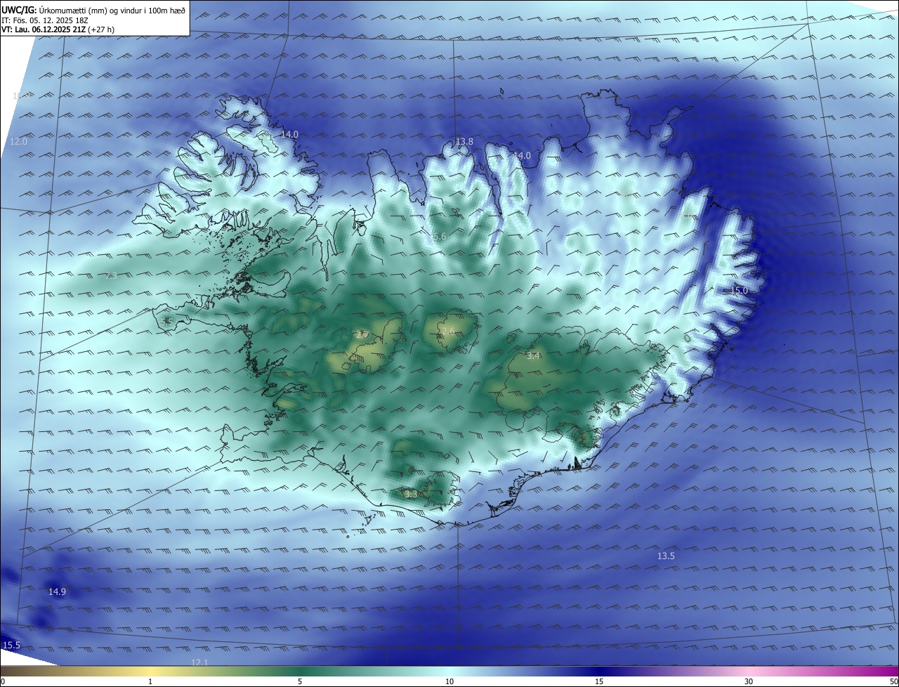Click the color scale tick label 5

(300, 681)
